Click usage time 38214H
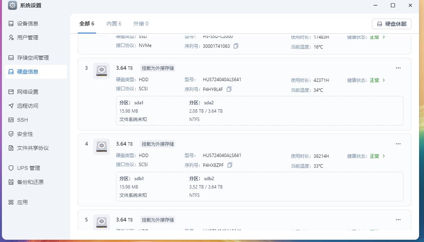The image size is (424, 242). click(x=321, y=156)
